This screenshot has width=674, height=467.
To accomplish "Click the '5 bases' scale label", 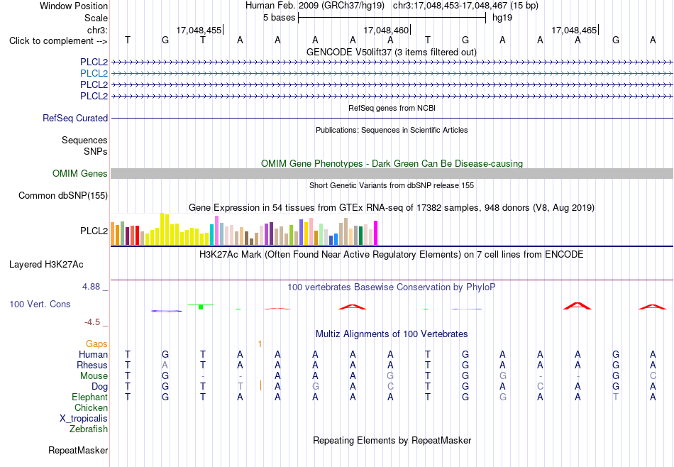I will (280, 18).
